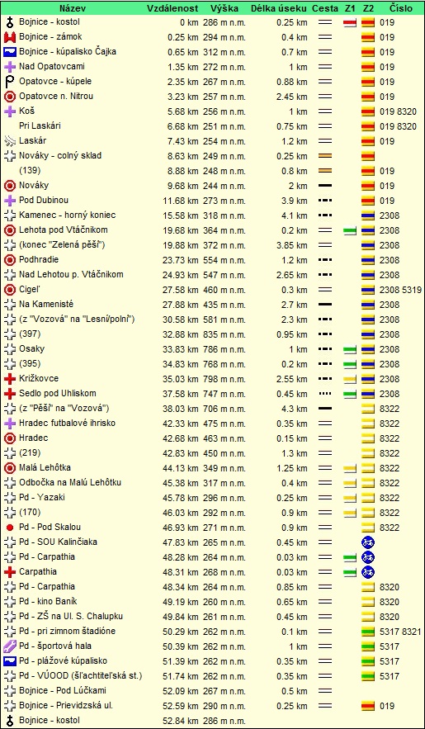
Task: Click the blue bicycle sign at Pd - SOU Kalinčiaka
Action: tap(368, 542)
